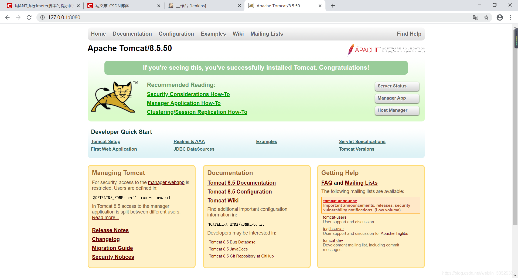The height and width of the screenshot is (278, 518).
Task: Open a new browser tab
Action: (x=333, y=6)
